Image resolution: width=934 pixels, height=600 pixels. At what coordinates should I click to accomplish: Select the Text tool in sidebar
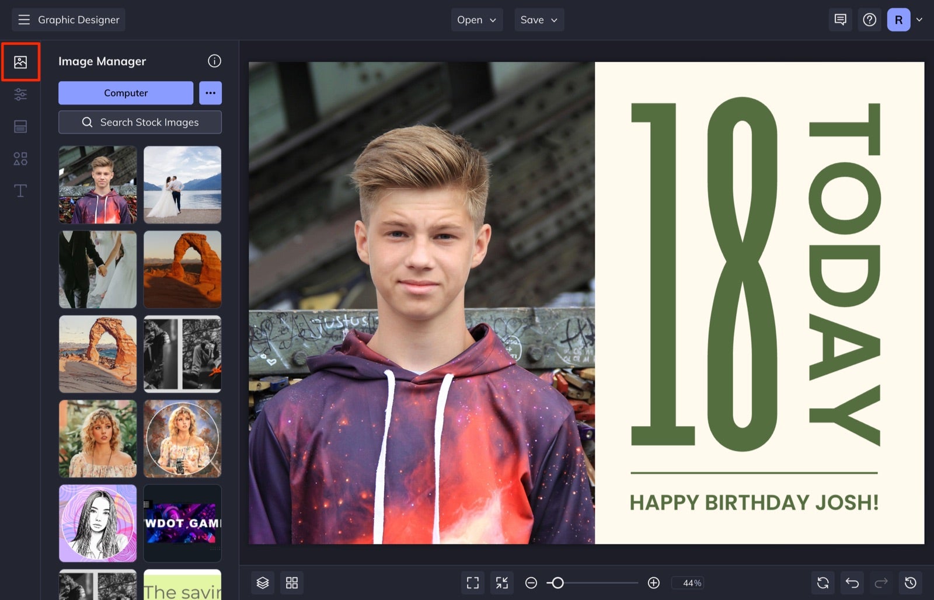[20, 191]
